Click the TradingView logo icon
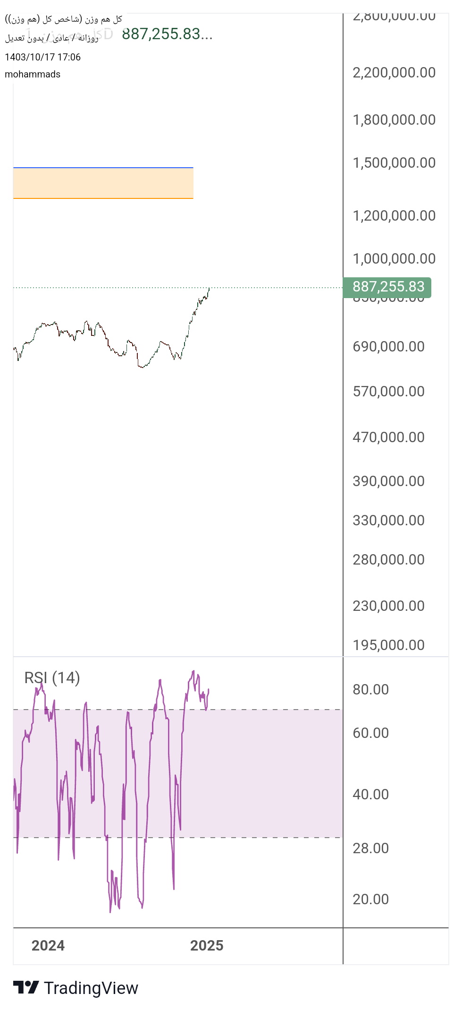The image size is (462, 1011). click(x=25, y=987)
